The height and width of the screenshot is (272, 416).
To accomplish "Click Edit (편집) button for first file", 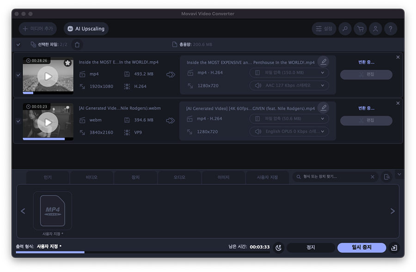I will click(x=366, y=74).
